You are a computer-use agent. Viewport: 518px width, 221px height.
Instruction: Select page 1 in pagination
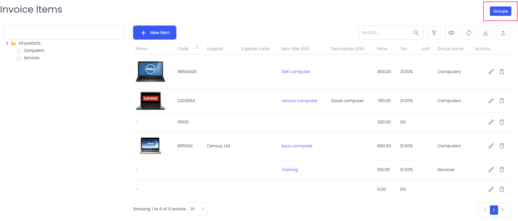click(494, 210)
